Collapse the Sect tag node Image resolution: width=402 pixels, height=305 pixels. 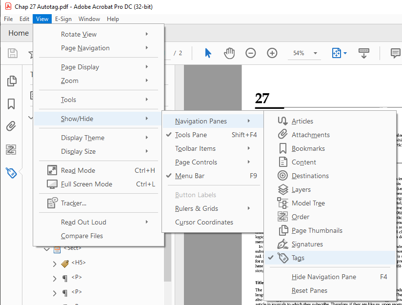click(x=47, y=249)
